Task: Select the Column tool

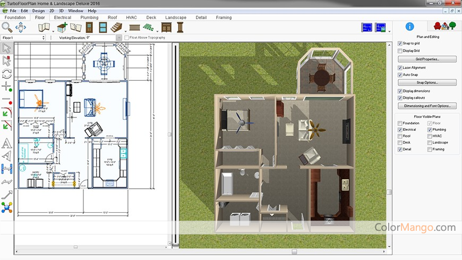Action: click(x=180, y=28)
